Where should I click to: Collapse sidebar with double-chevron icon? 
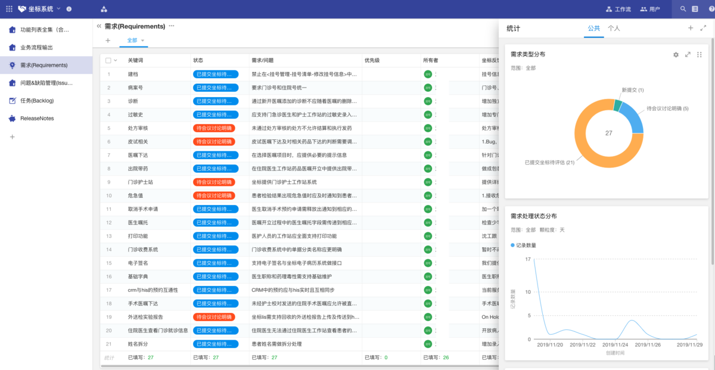coord(99,26)
